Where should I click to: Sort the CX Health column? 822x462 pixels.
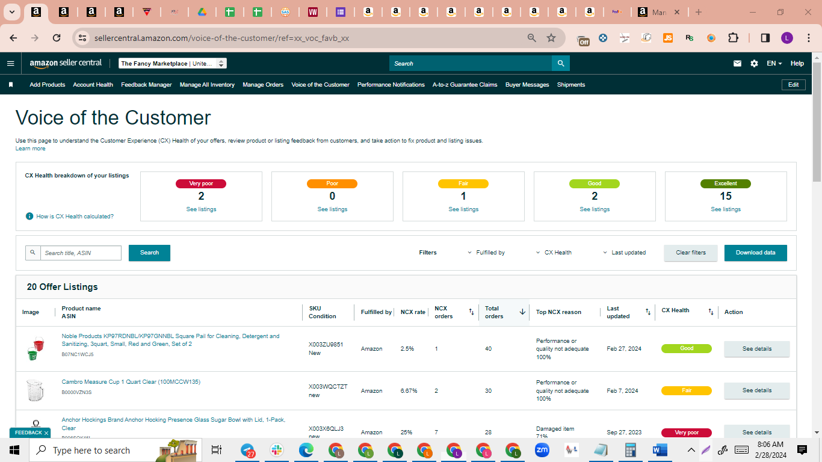pyautogui.click(x=711, y=312)
